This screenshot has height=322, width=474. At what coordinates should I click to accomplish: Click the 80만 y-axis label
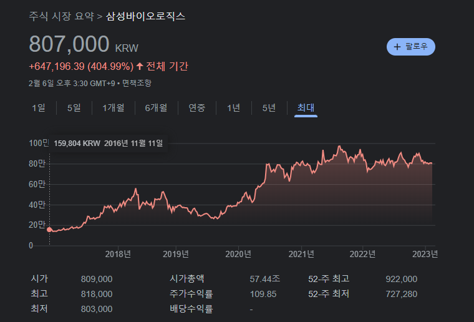point(37,163)
